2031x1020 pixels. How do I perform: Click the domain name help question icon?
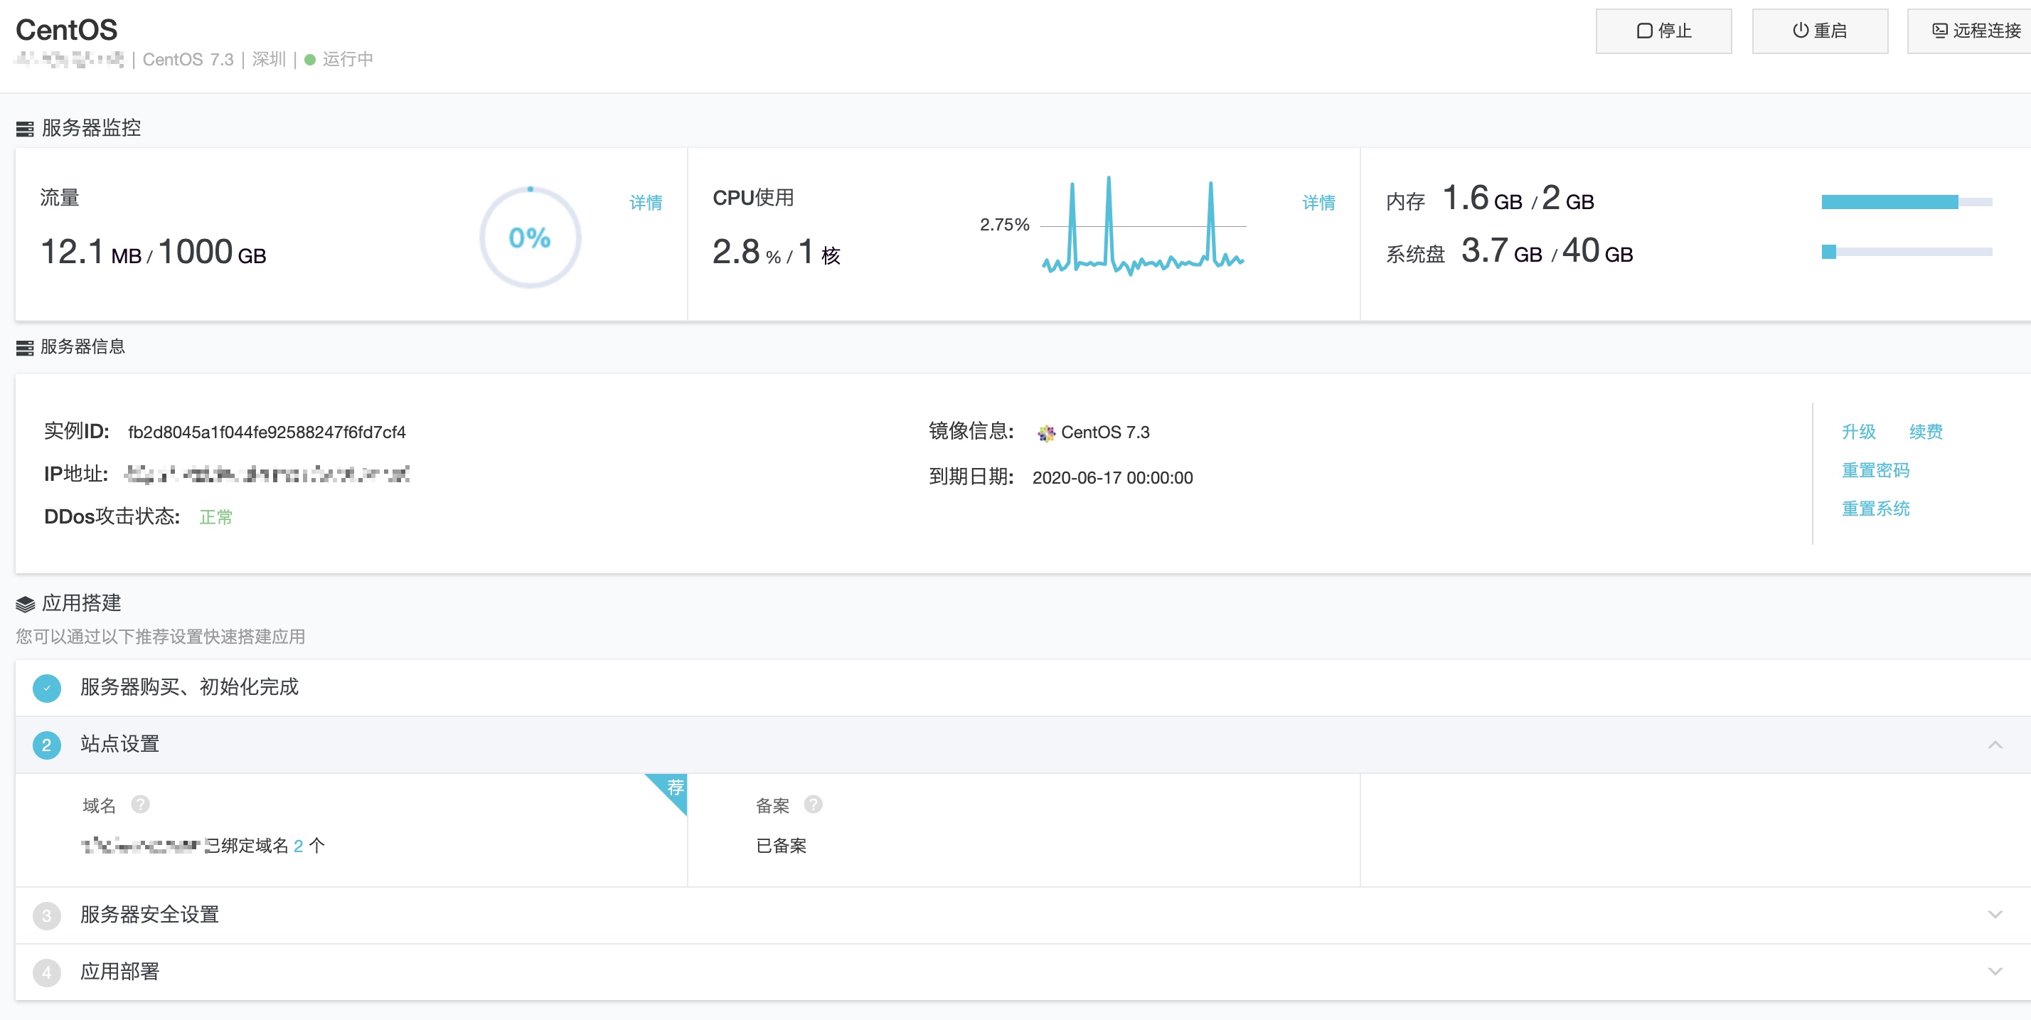click(x=140, y=804)
